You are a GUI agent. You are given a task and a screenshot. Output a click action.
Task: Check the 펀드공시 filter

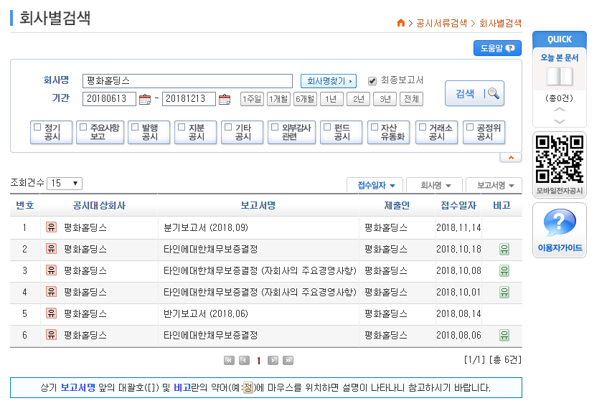point(327,127)
